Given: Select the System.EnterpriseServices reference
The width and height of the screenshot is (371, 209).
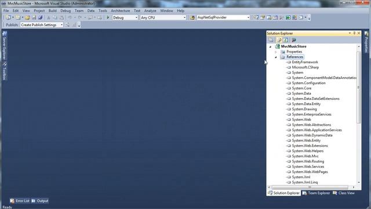Looking at the screenshot, I should (311, 114).
